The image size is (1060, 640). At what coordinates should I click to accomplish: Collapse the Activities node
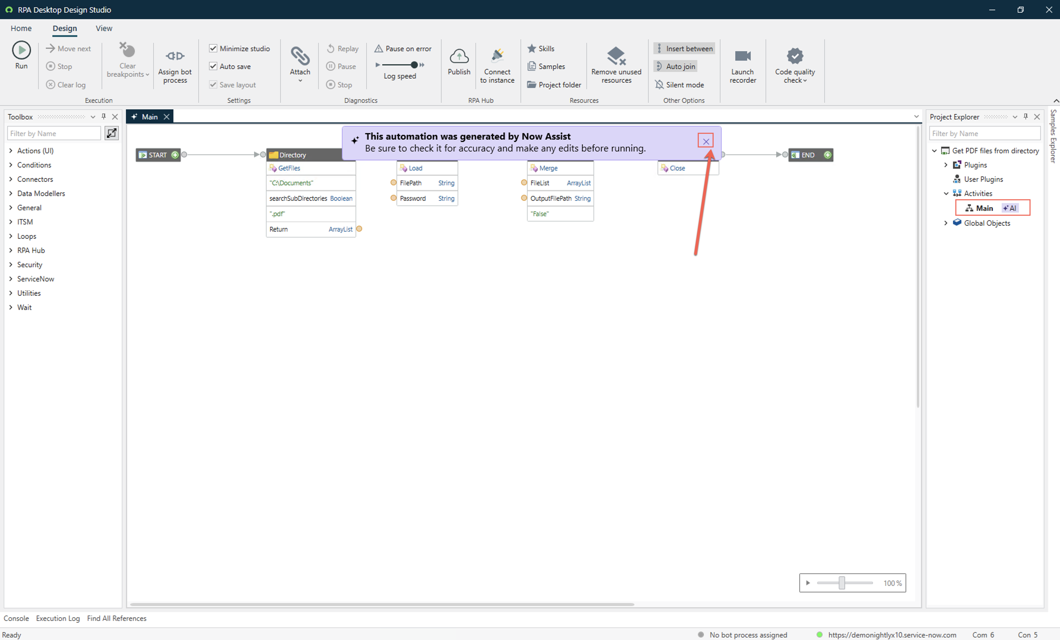click(x=945, y=193)
